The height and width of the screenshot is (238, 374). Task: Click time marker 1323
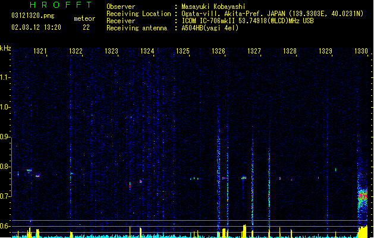click(x=111, y=51)
